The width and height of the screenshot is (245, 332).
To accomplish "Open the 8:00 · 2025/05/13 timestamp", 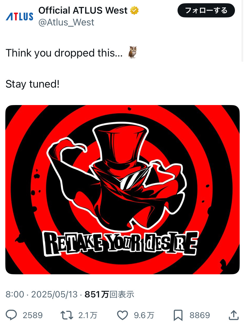I will [41, 294].
